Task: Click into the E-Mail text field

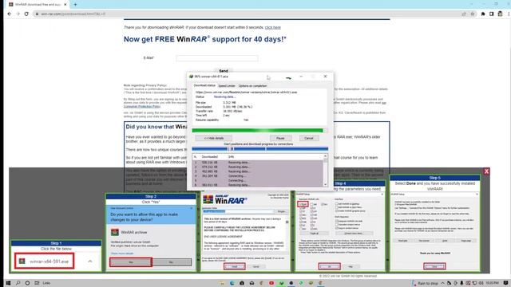Action: [x=217, y=58]
